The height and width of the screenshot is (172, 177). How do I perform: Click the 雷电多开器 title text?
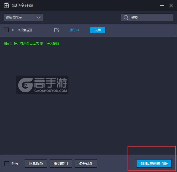[22, 5]
